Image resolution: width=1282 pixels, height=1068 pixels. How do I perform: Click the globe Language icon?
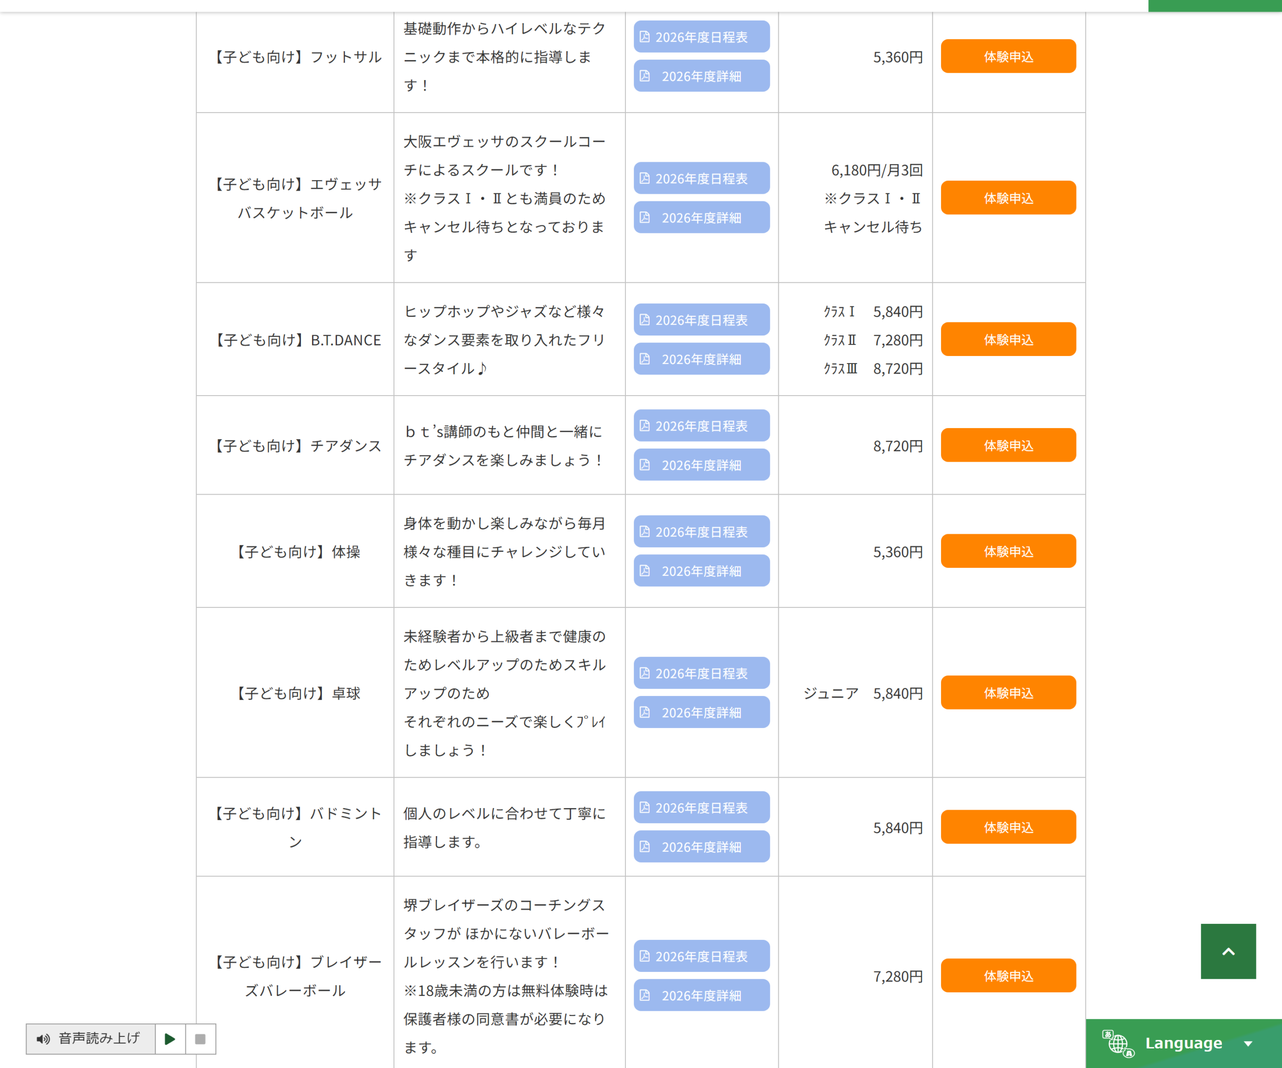click(1117, 1043)
